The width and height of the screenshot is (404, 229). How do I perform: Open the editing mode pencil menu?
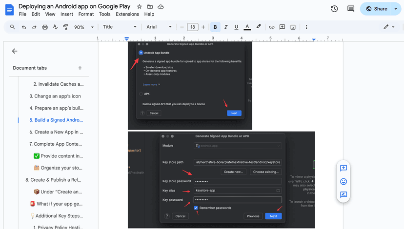pos(389,27)
